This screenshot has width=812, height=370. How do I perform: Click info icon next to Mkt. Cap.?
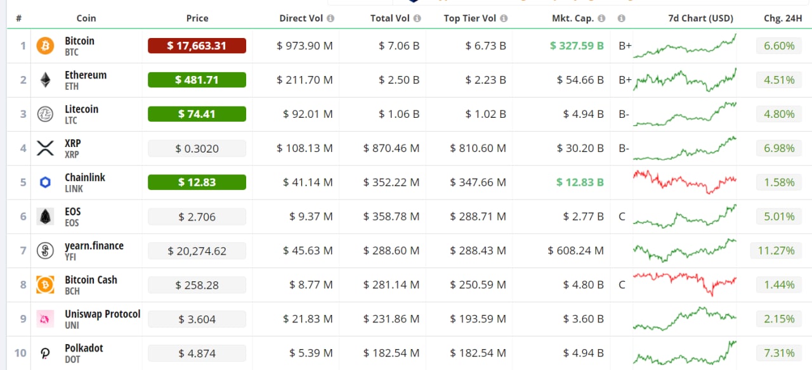(601, 18)
